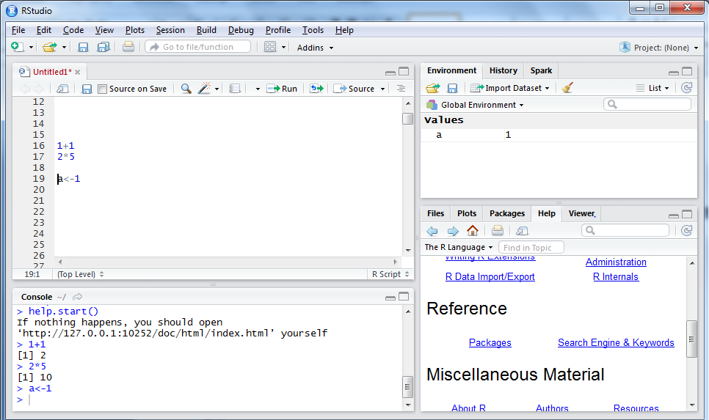The width and height of the screenshot is (709, 420).
Task: Open the Packages reference link
Action: point(490,343)
